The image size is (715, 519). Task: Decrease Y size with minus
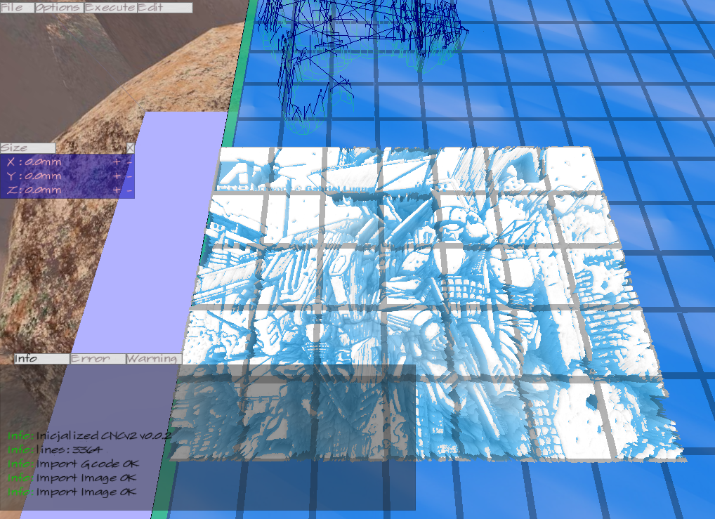click(129, 176)
